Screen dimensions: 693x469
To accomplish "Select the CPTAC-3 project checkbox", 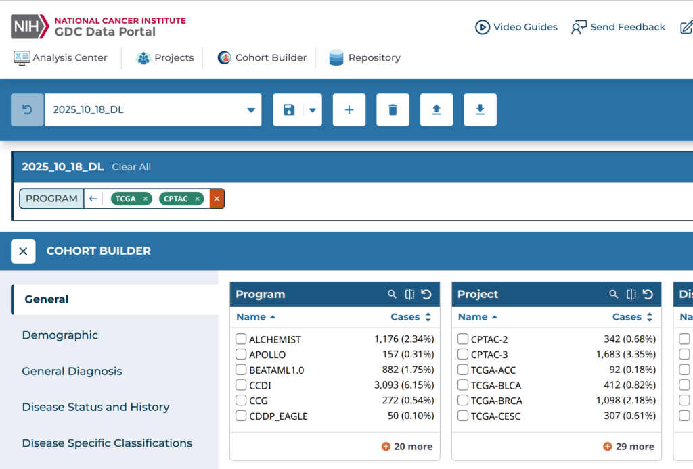I will pos(463,354).
